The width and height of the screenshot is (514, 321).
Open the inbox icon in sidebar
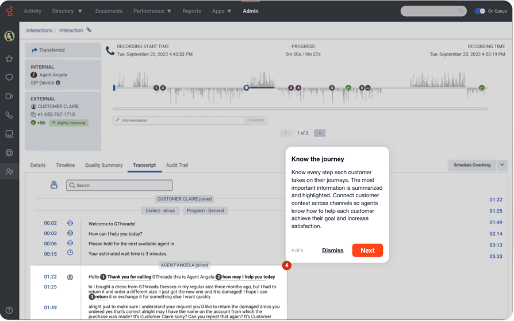tap(9, 134)
